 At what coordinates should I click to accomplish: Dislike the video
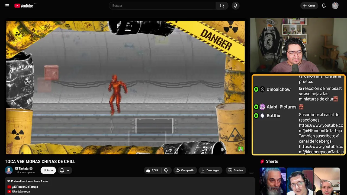tap(166, 170)
